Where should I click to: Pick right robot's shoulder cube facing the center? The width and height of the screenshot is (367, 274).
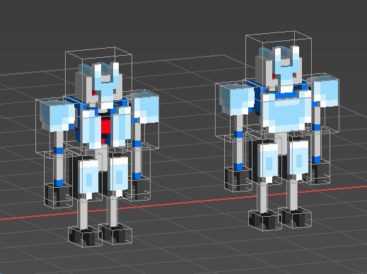click(237, 100)
